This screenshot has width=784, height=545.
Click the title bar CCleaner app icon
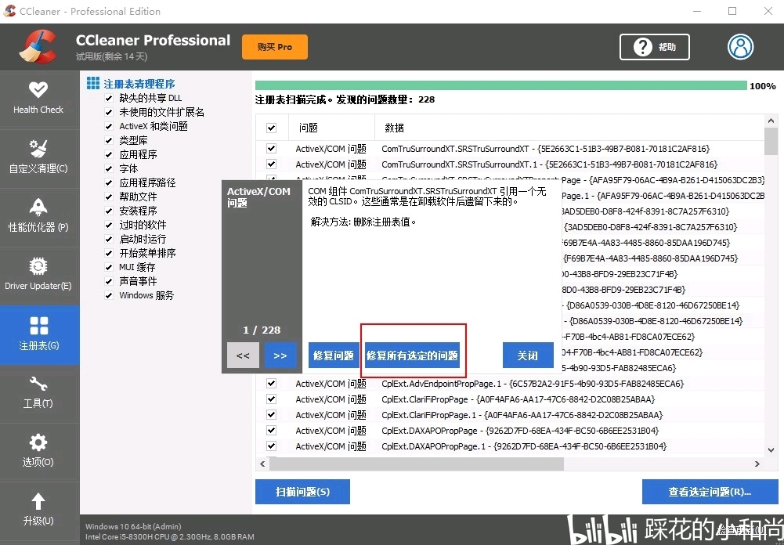[9, 11]
